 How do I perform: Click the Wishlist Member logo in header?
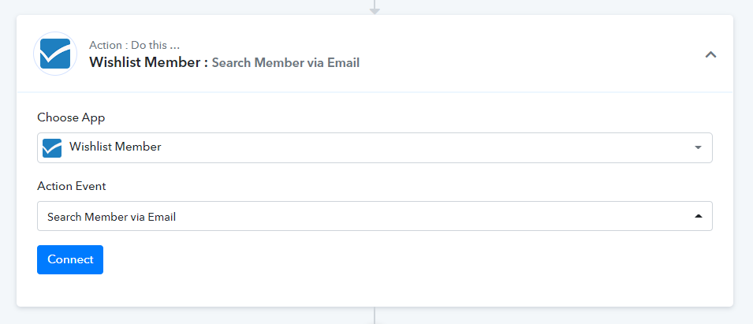pyautogui.click(x=55, y=54)
